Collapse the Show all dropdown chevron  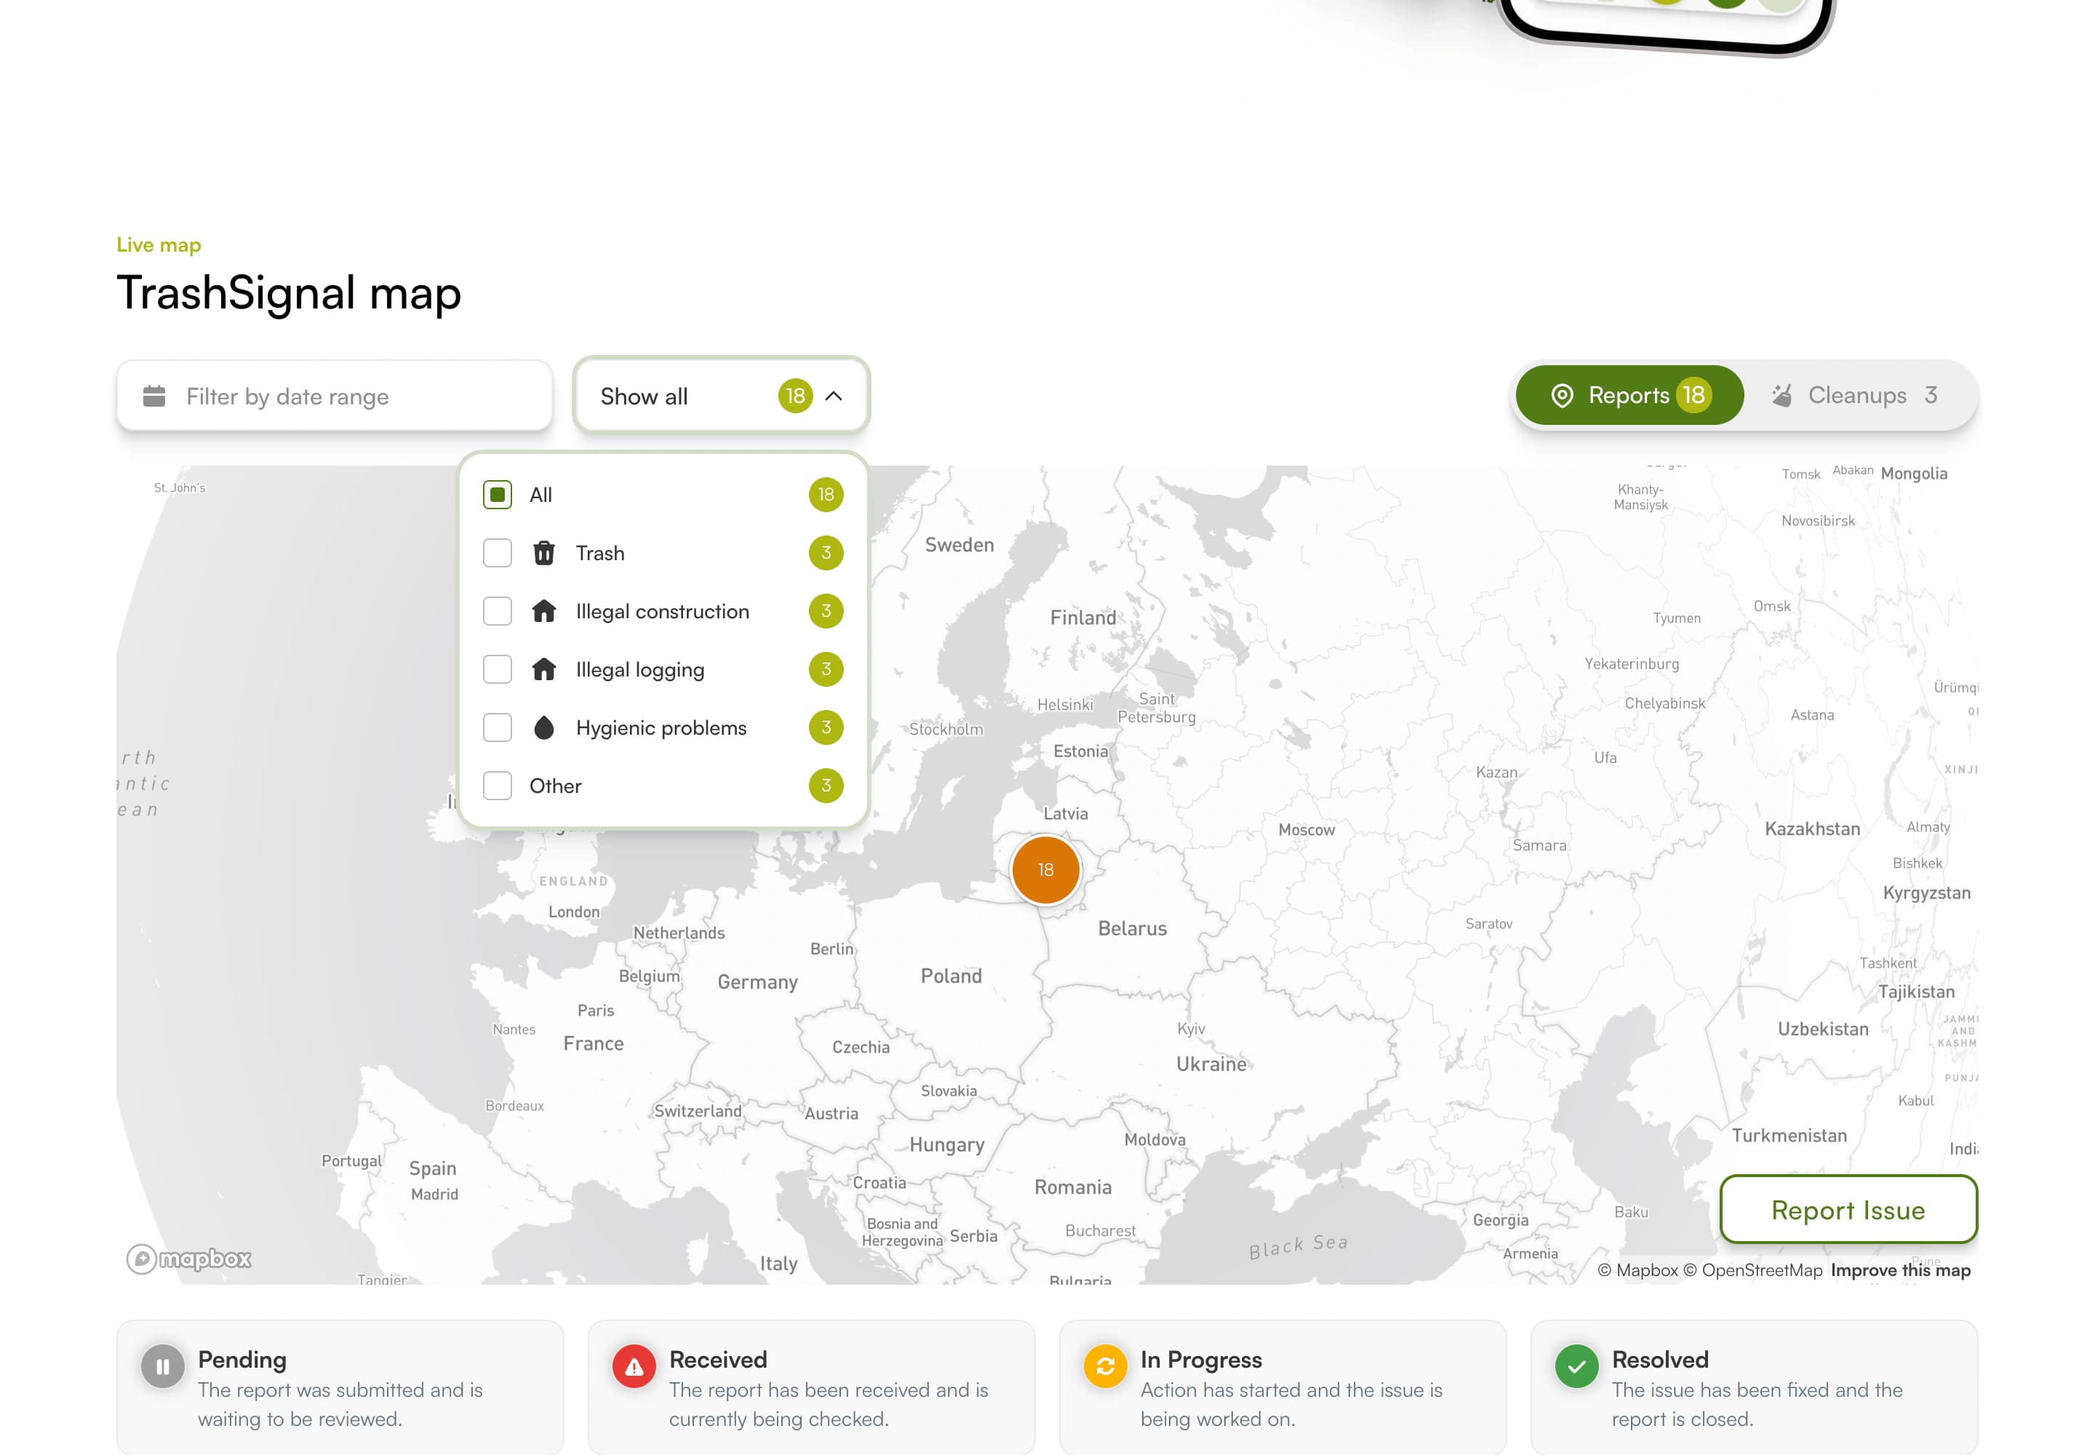pos(833,396)
